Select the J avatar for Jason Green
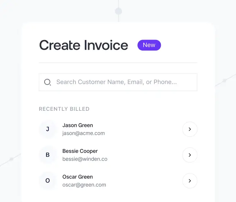 [x=47, y=129]
